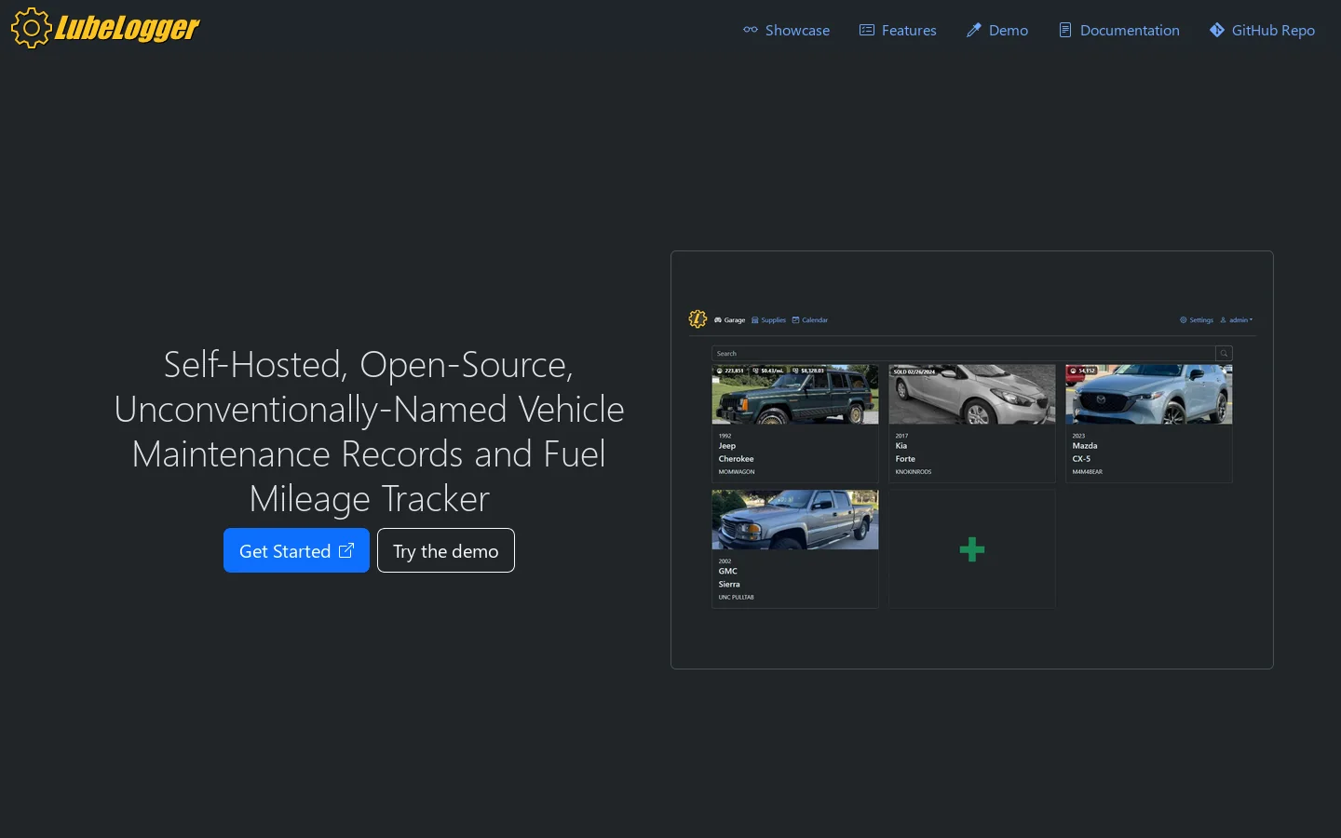The width and height of the screenshot is (1341, 838).
Task: Expand the admin dropdown in the preview
Action: coord(1237,320)
